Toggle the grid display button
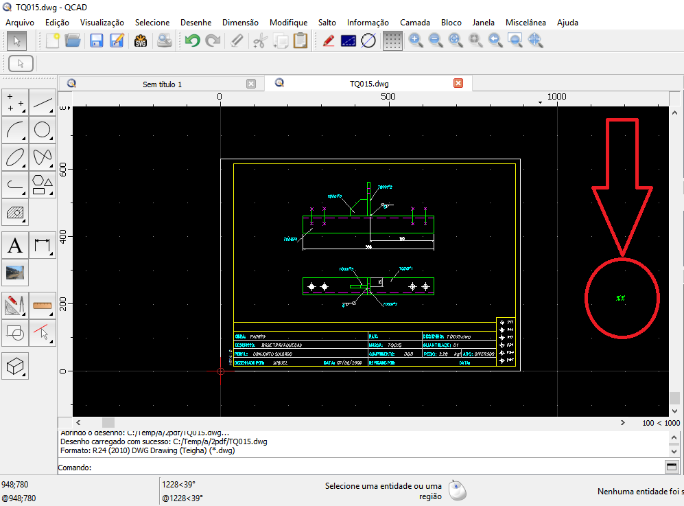The height and width of the screenshot is (506, 684). pyautogui.click(x=392, y=41)
